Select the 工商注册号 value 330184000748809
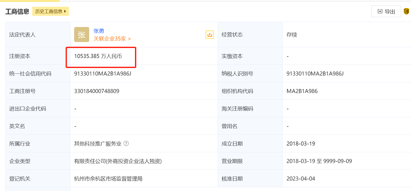Image resolution: width=411 pixels, height=191 pixels. pos(97,91)
